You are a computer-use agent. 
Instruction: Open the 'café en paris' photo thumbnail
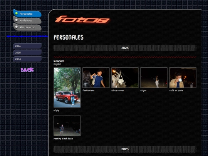183,77
